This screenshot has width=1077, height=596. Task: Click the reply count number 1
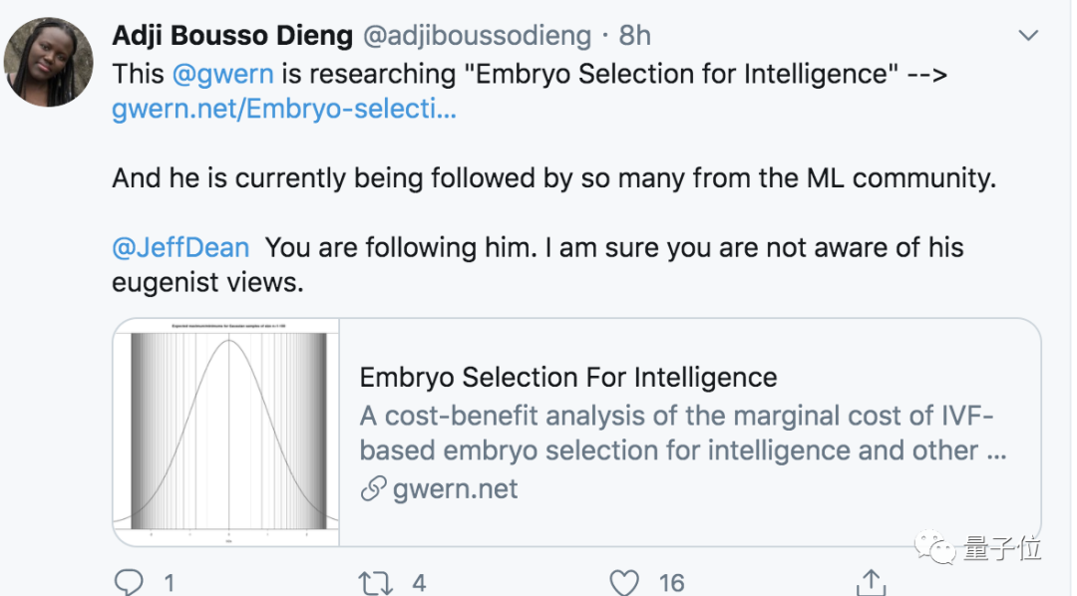[x=170, y=582]
